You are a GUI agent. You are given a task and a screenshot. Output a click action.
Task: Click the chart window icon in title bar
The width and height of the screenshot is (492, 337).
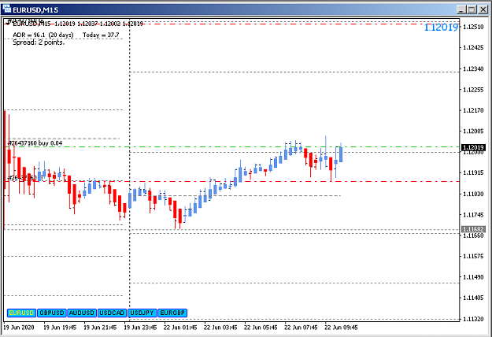coord(6,9)
